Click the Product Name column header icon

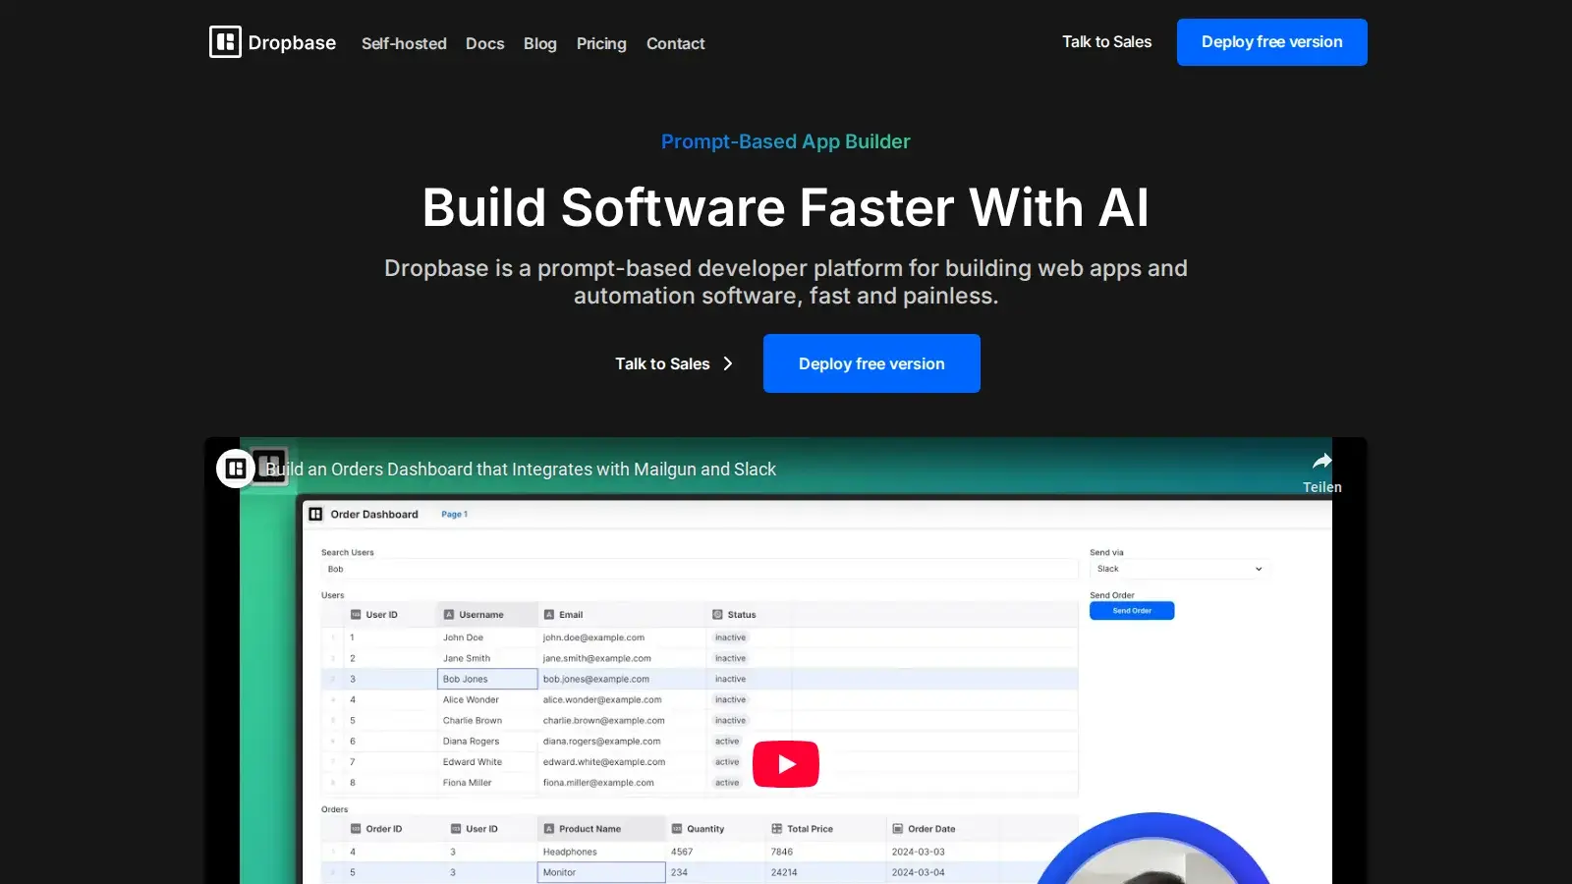[547, 828]
